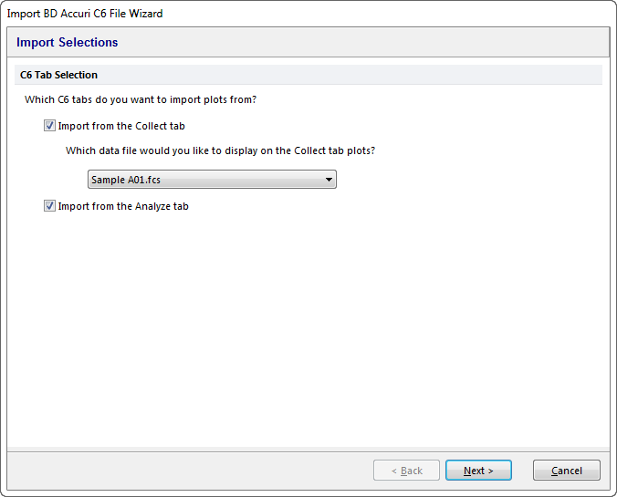Click the data file combo box arrow

tap(329, 180)
